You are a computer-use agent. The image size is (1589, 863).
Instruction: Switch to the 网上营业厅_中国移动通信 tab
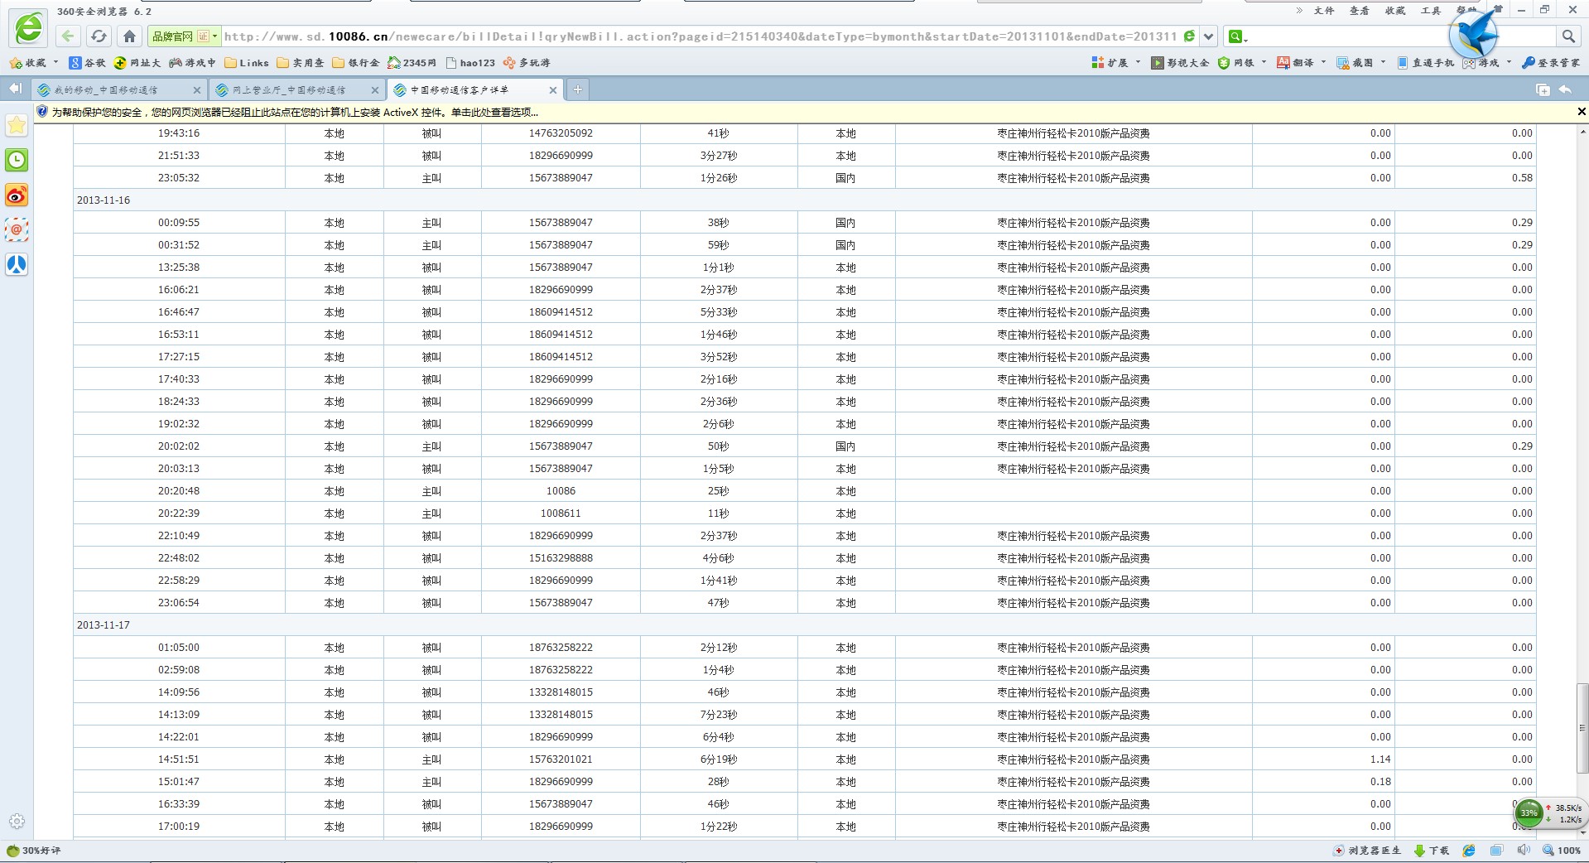pyautogui.click(x=289, y=90)
